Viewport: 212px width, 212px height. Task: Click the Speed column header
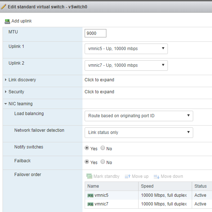point(147,186)
